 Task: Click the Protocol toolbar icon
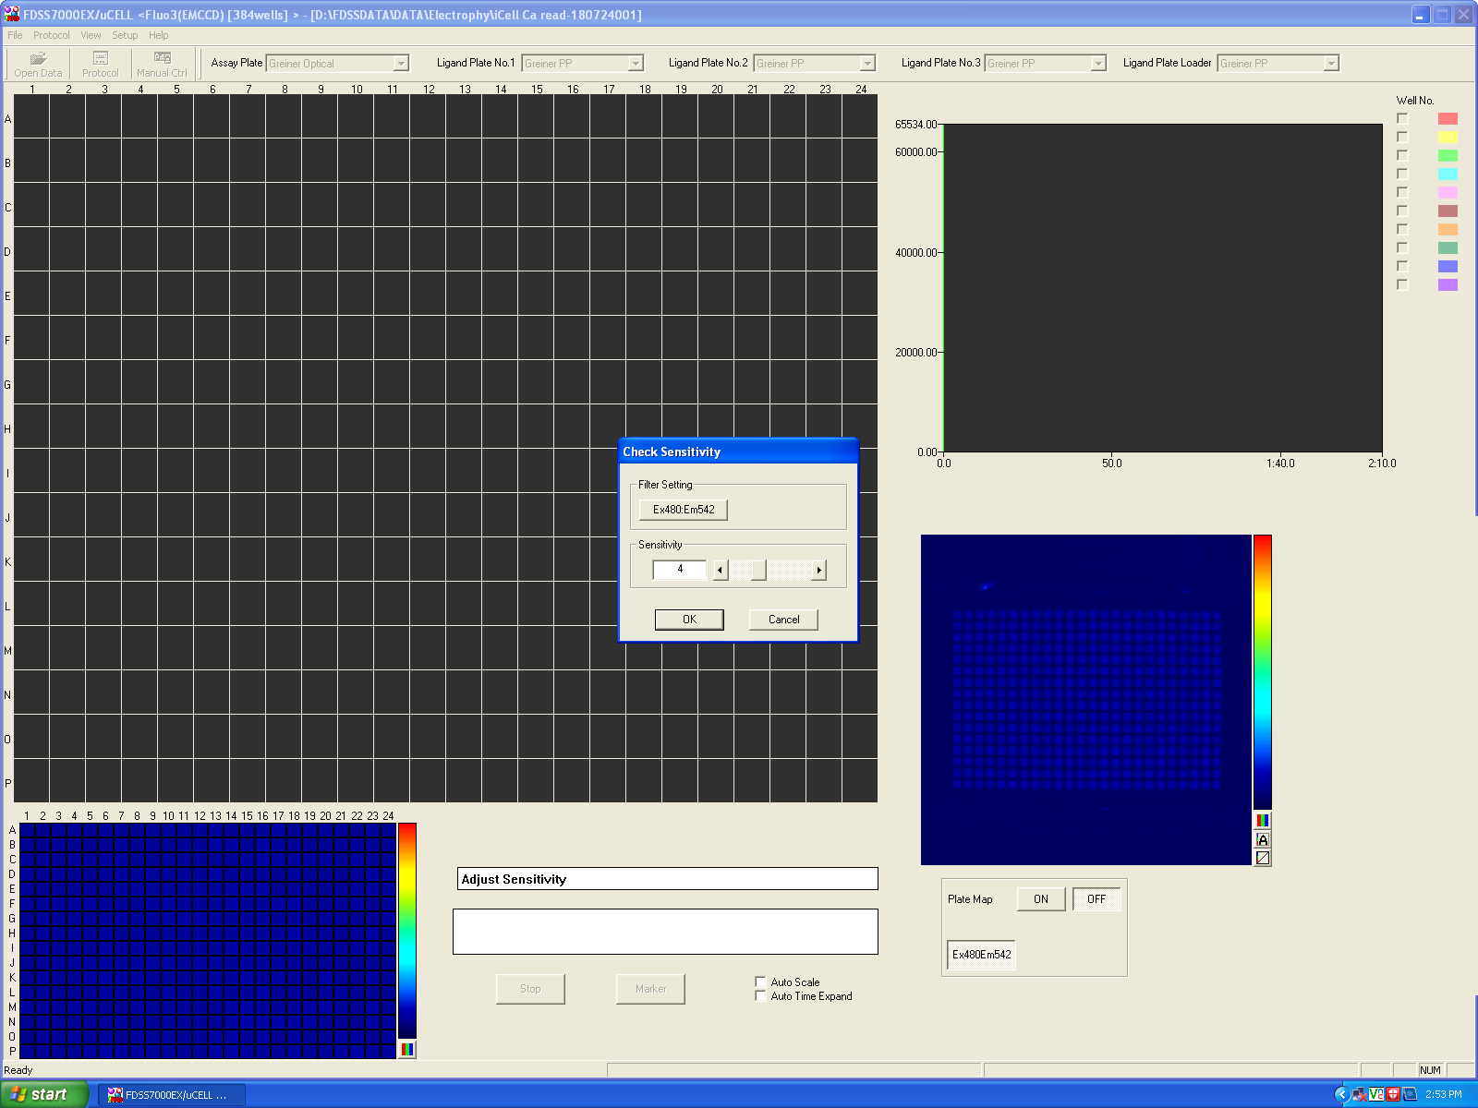click(100, 64)
